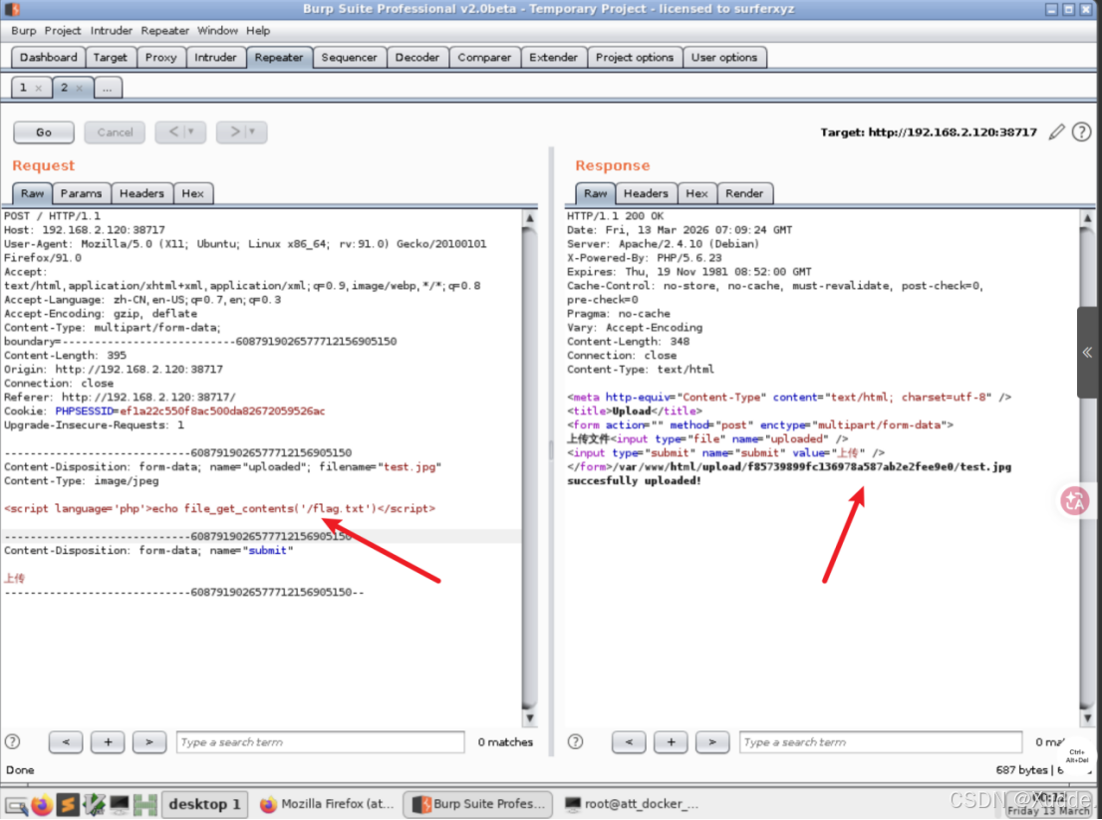Click the edit target pencil icon
The width and height of the screenshot is (1102, 820).
point(1056,133)
